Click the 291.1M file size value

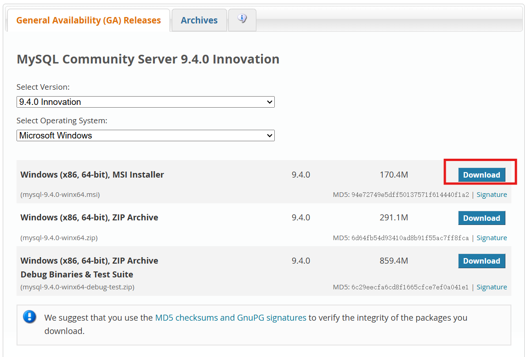tap(394, 218)
